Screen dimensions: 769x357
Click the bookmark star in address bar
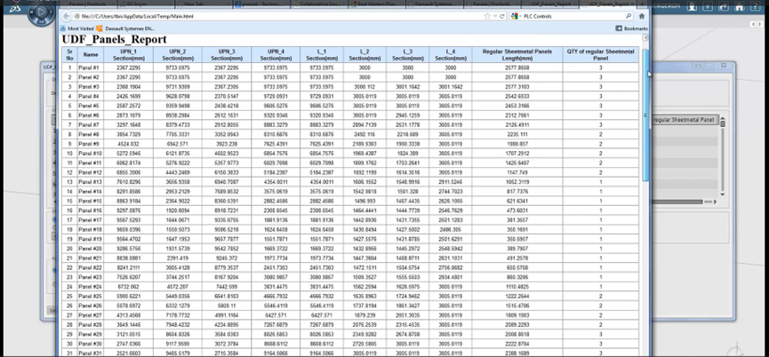point(487,16)
